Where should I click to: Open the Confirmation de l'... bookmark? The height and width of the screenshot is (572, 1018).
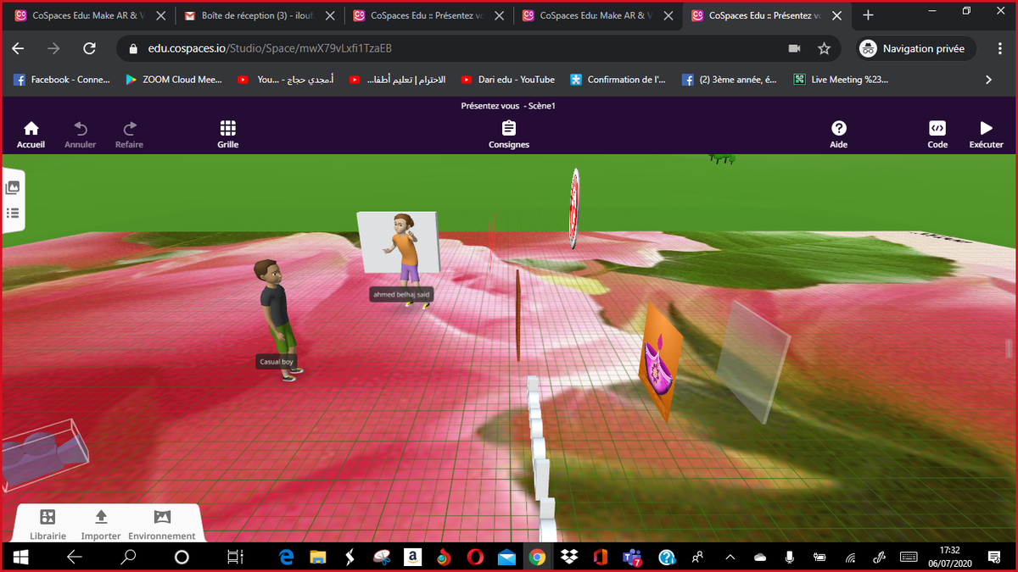(x=618, y=80)
